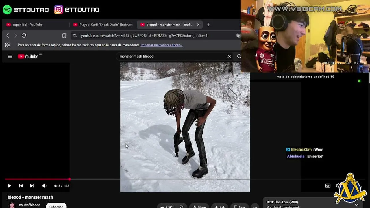Screen dimensions: 370x208
Task: Open the more actions ellipsis menu
Action: [255, 207]
